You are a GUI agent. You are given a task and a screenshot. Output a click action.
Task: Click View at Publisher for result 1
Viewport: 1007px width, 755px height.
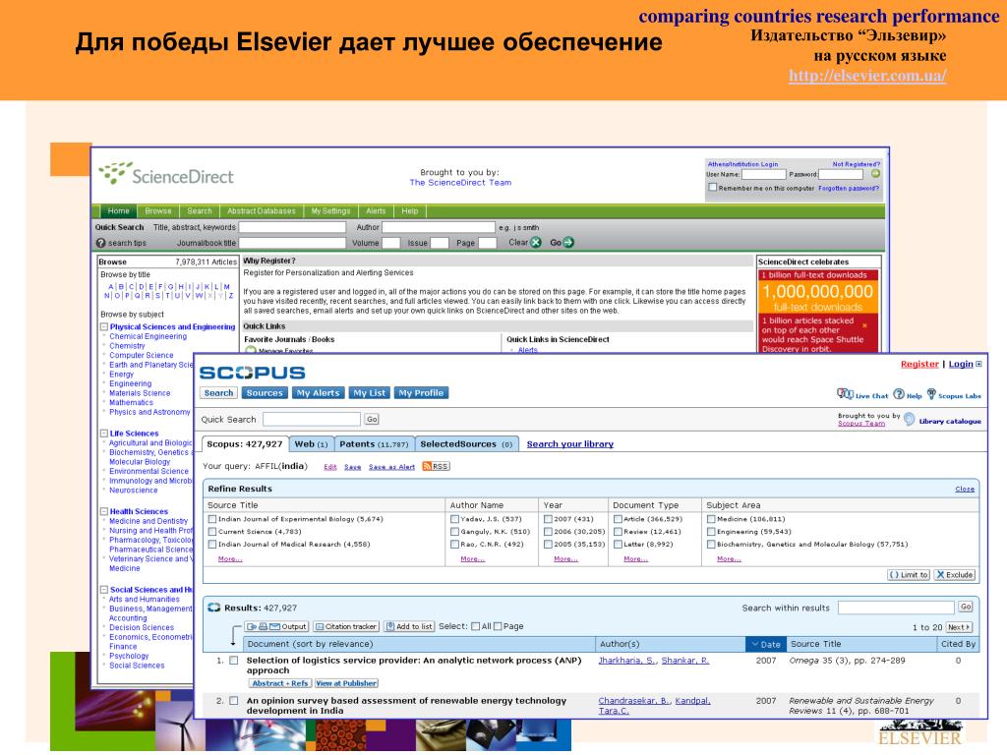click(x=346, y=684)
